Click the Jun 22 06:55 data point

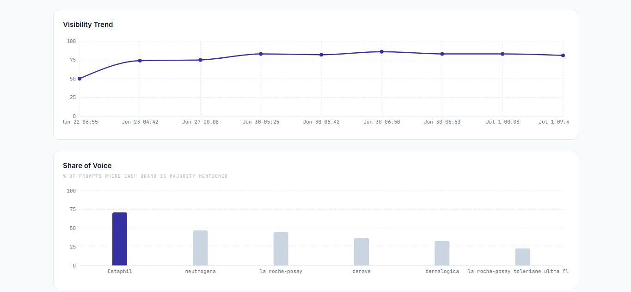pyautogui.click(x=80, y=79)
